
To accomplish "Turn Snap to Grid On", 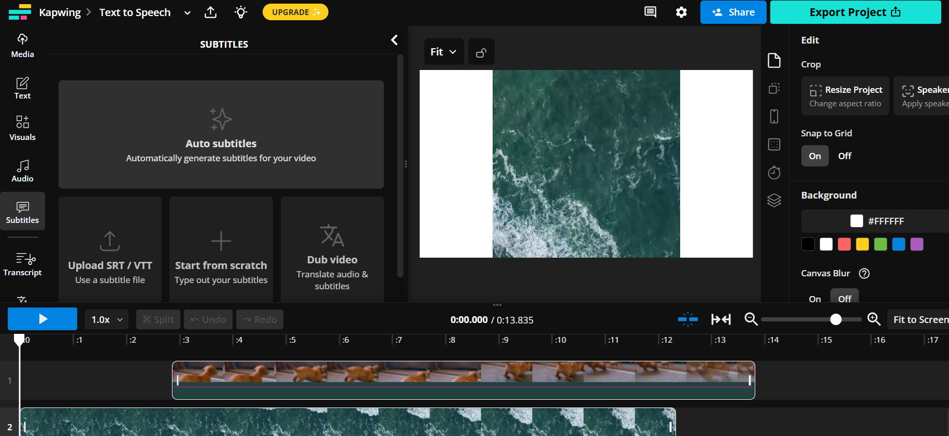I will (x=815, y=156).
